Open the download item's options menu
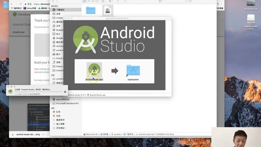The width and height of the screenshot is (261, 147). pos(44,134)
